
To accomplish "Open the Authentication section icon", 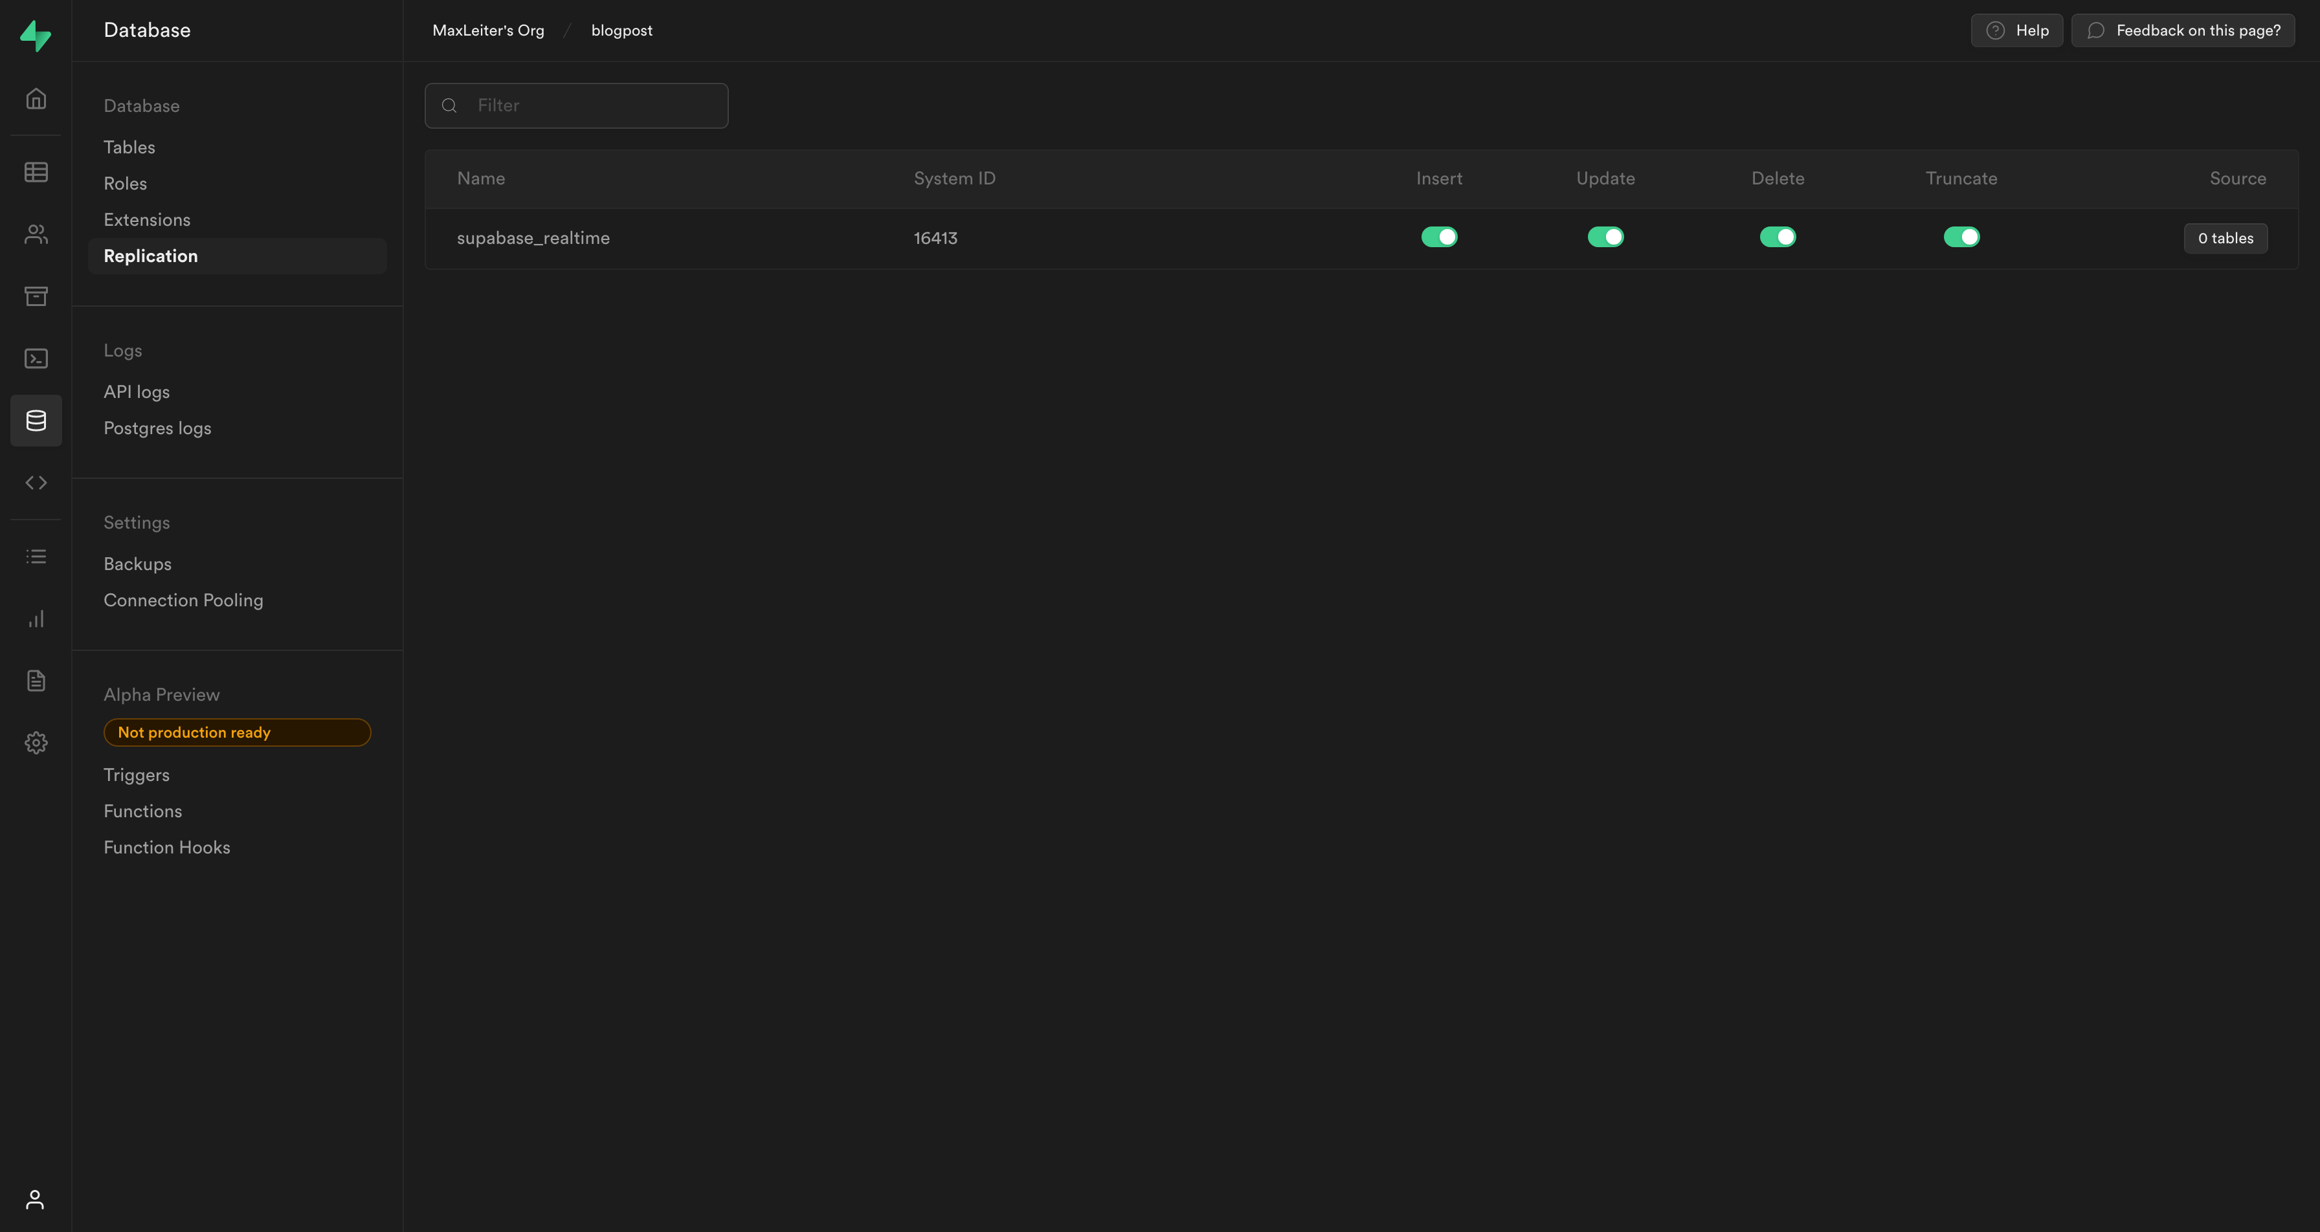I will click(36, 234).
